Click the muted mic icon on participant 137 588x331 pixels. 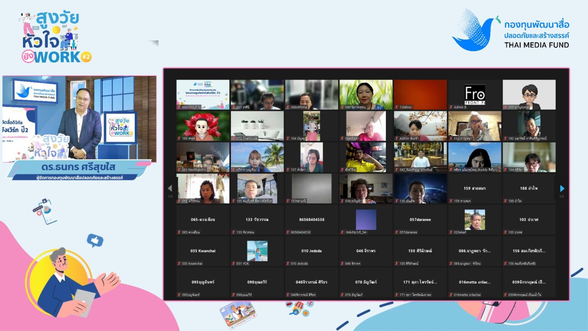pos(287,170)
